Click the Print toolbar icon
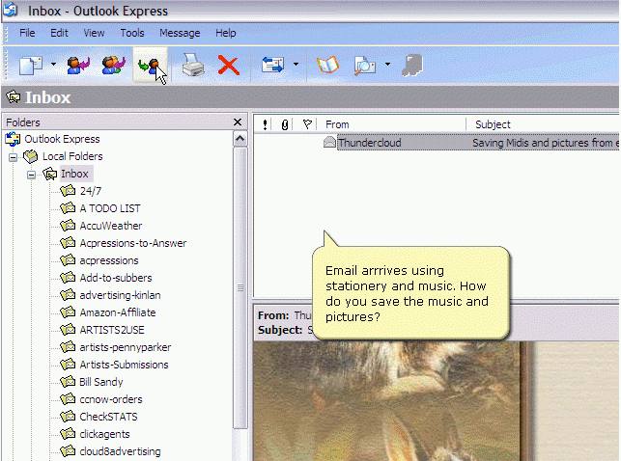The width and height of the screenshot is (621, 461). point(193,66)
